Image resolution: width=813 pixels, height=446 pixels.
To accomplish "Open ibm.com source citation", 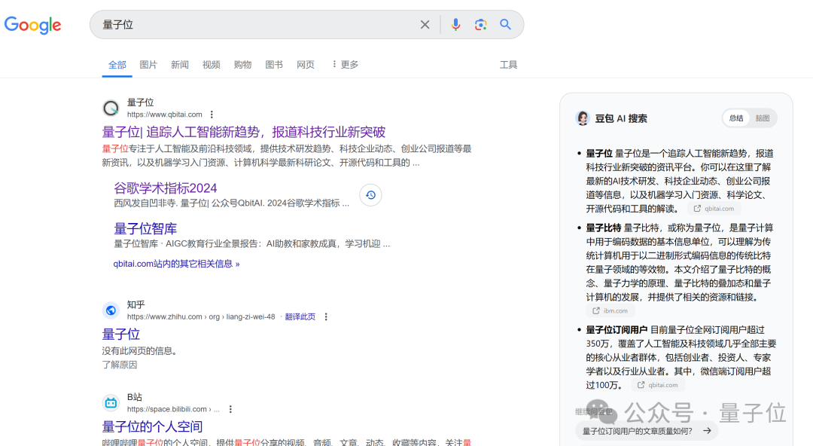I will point(611,311).
